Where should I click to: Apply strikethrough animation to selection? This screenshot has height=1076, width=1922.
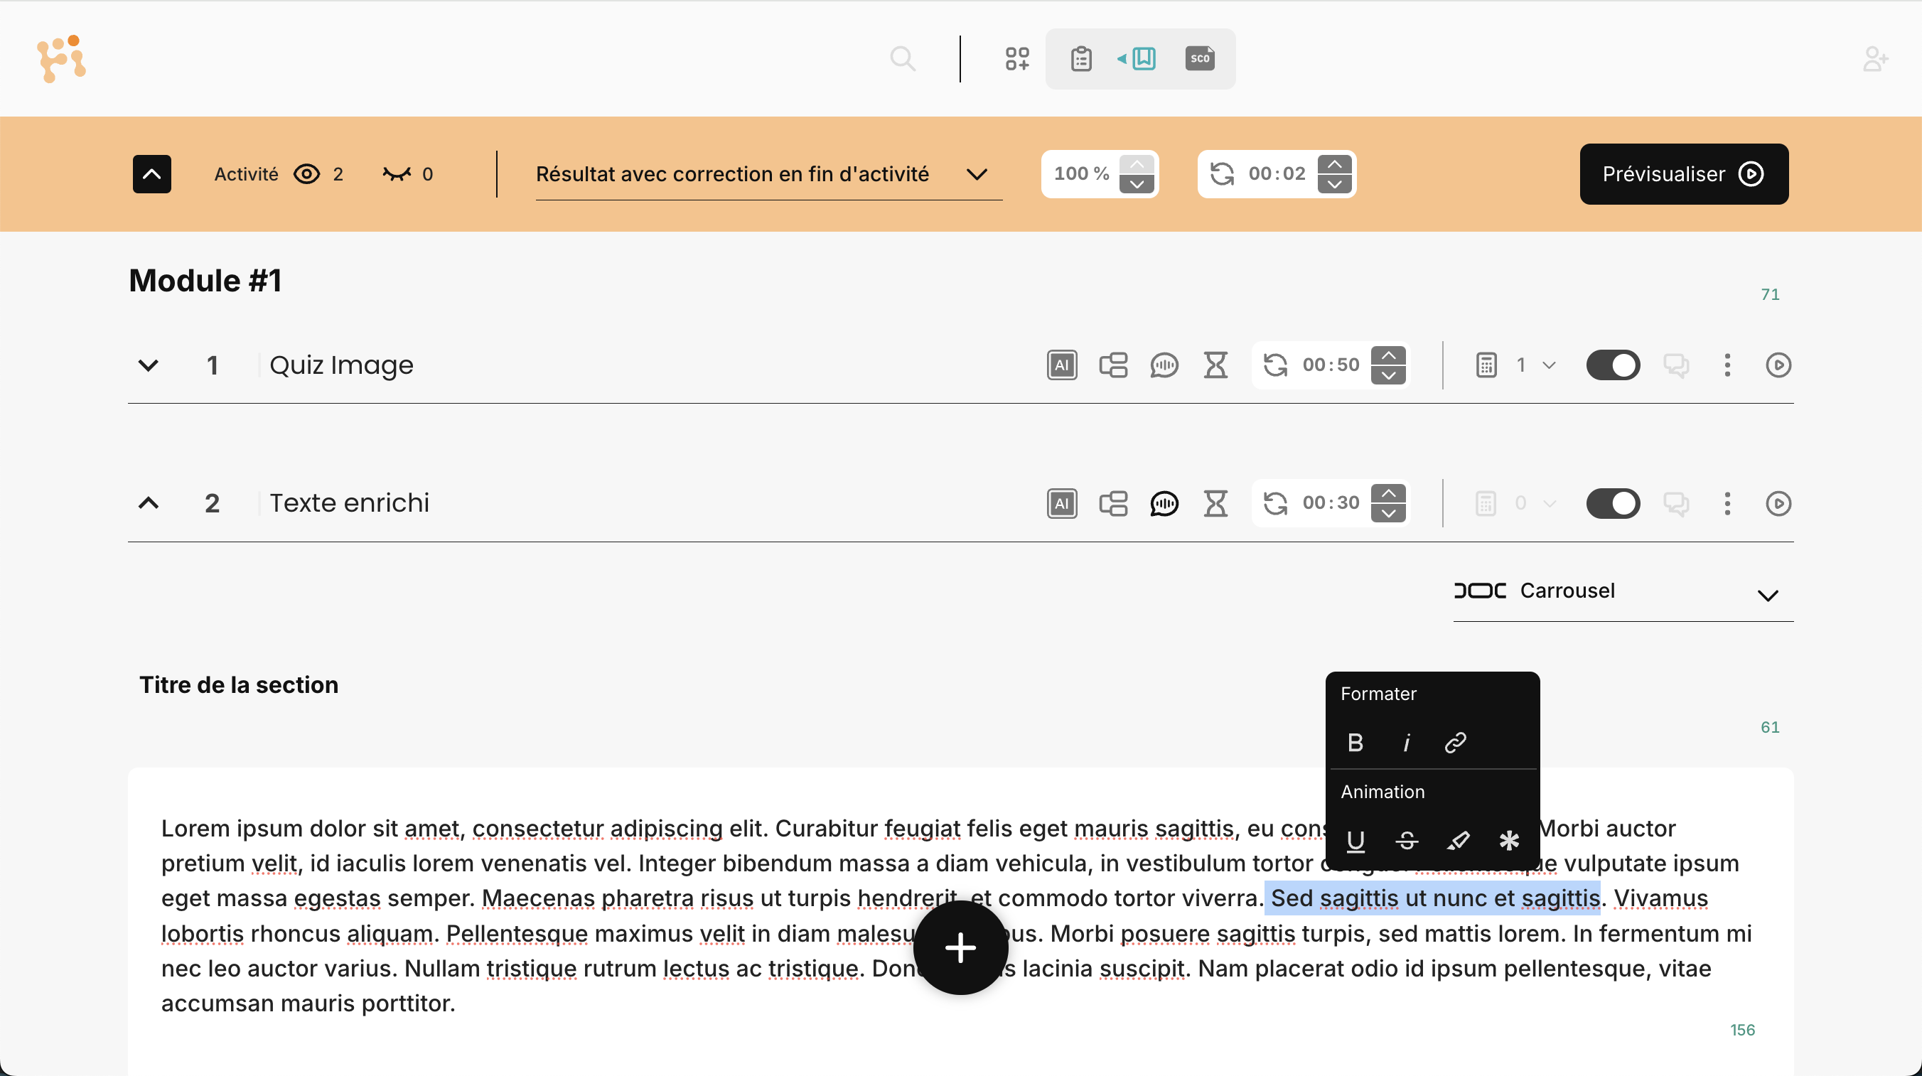1407,841
